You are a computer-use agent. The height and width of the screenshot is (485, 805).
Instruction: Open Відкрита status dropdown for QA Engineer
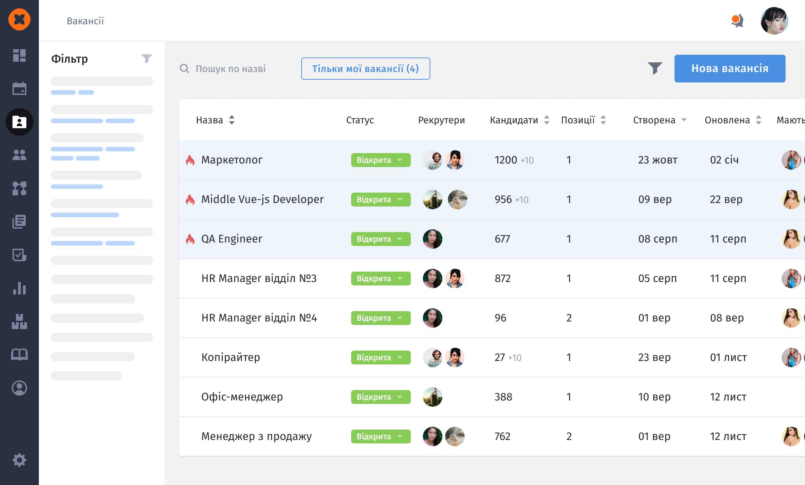click(381, 239)
